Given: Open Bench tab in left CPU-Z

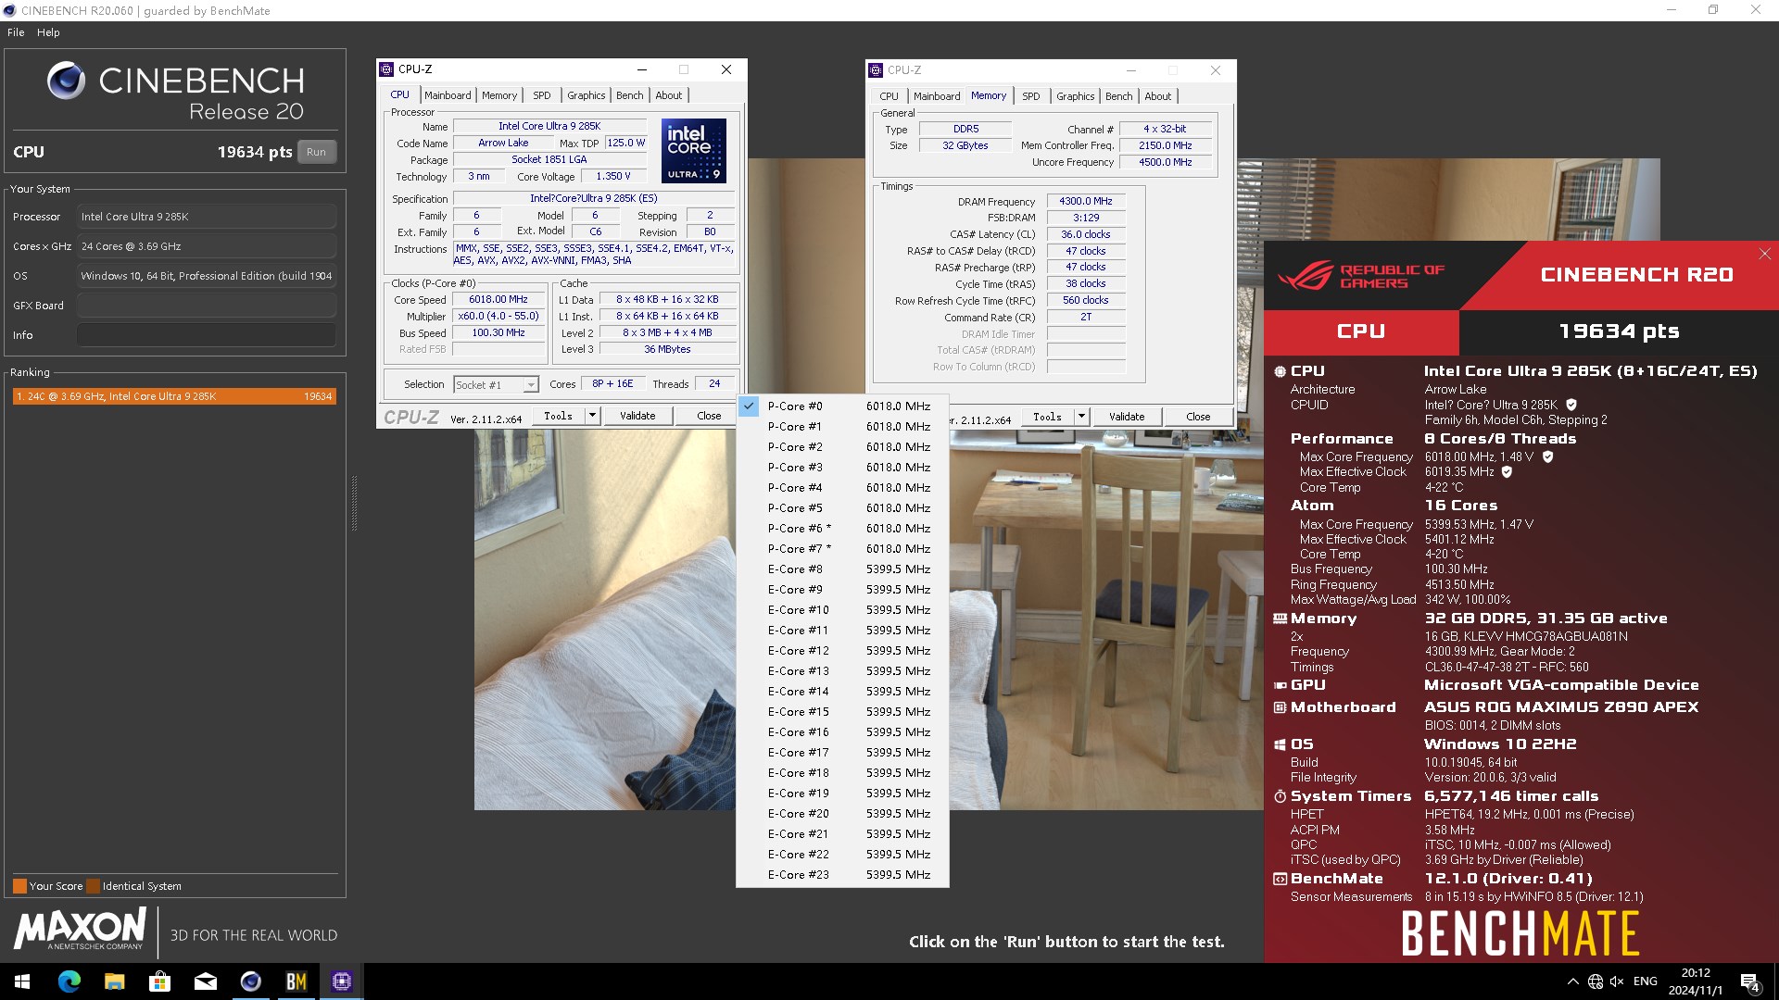Looking at the screenshot, I should tap(629, 95).
